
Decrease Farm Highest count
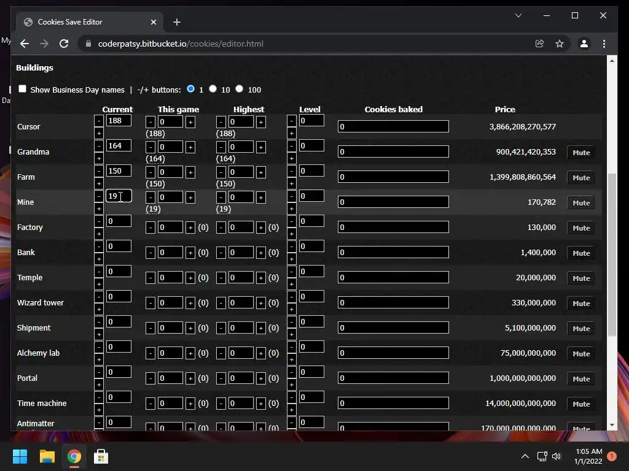[221, 172]
